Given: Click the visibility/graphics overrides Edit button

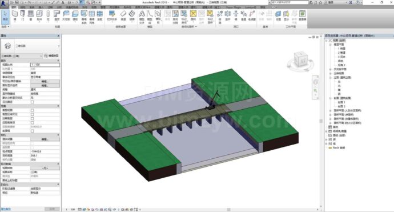Looking at the screenshot, I should point(45,81).
